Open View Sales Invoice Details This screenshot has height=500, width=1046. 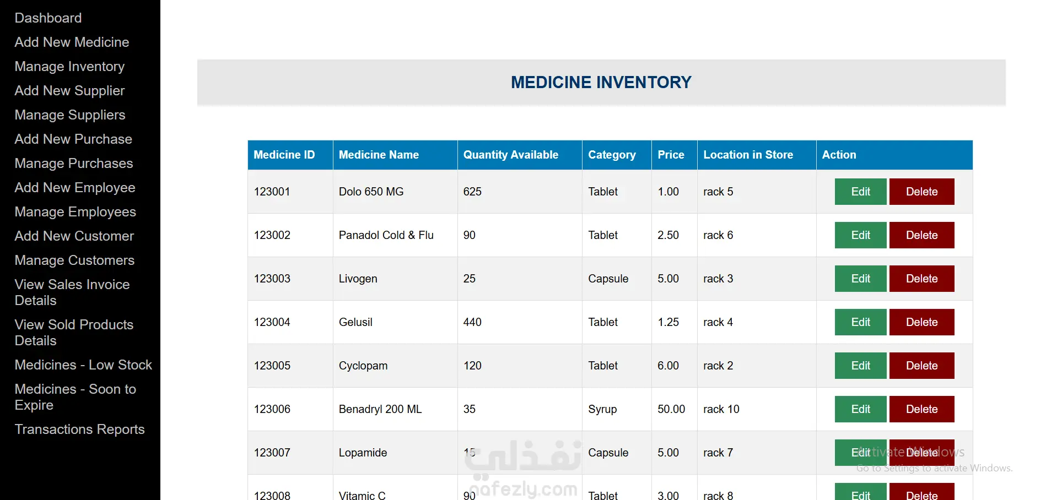[72, 292]
